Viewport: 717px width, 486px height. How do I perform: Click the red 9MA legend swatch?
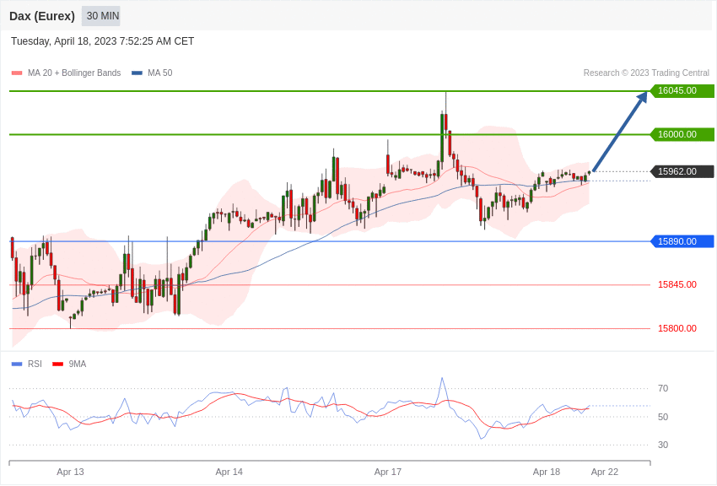click(x=57, y=364)
